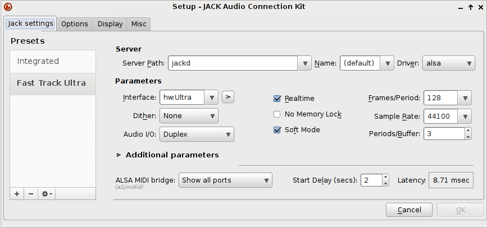Image resolution: width=487 pixels, height=228 pixels.
Task: Open the Driver dropdown showing alsa
Action: [x=448, y=63]
